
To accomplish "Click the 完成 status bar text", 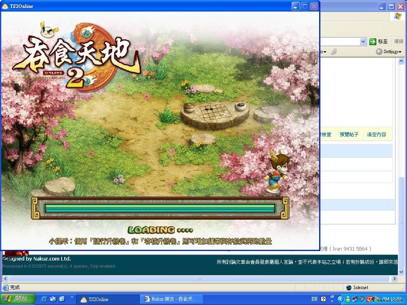I will [15, 288].
